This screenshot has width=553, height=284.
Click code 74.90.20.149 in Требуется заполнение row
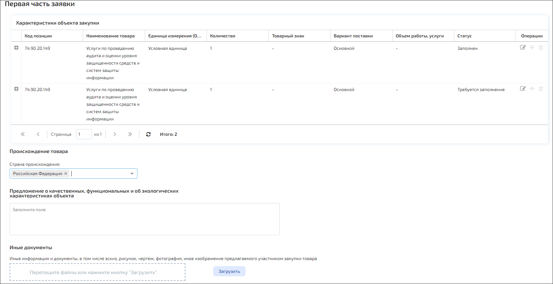[x=37, y=89]
